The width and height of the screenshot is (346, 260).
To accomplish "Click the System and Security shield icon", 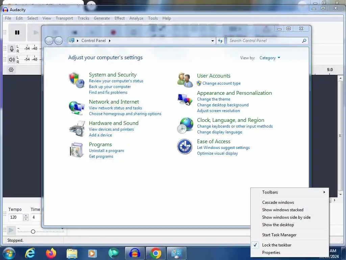I will (76, 80).
